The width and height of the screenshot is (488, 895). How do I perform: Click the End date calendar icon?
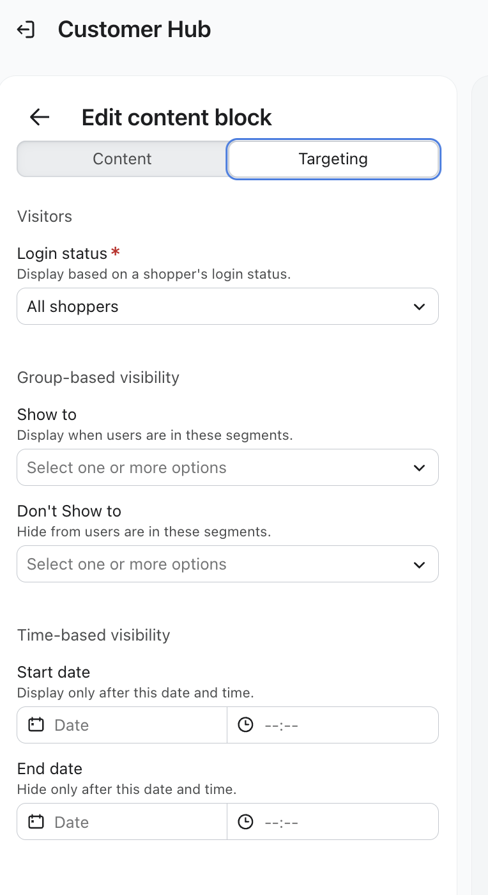36,822
